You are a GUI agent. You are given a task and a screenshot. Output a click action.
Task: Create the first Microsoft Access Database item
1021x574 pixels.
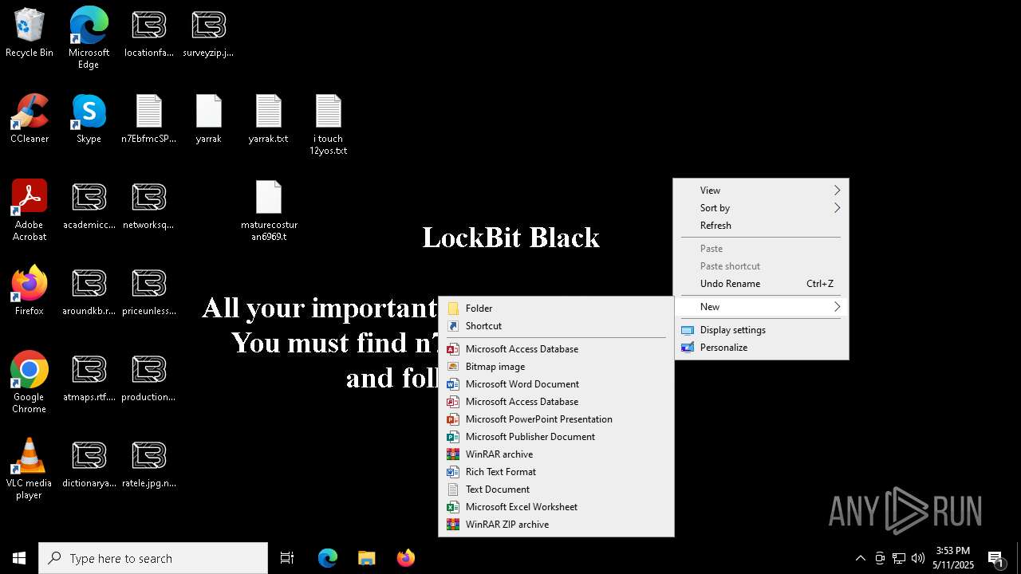coord(556,349)
